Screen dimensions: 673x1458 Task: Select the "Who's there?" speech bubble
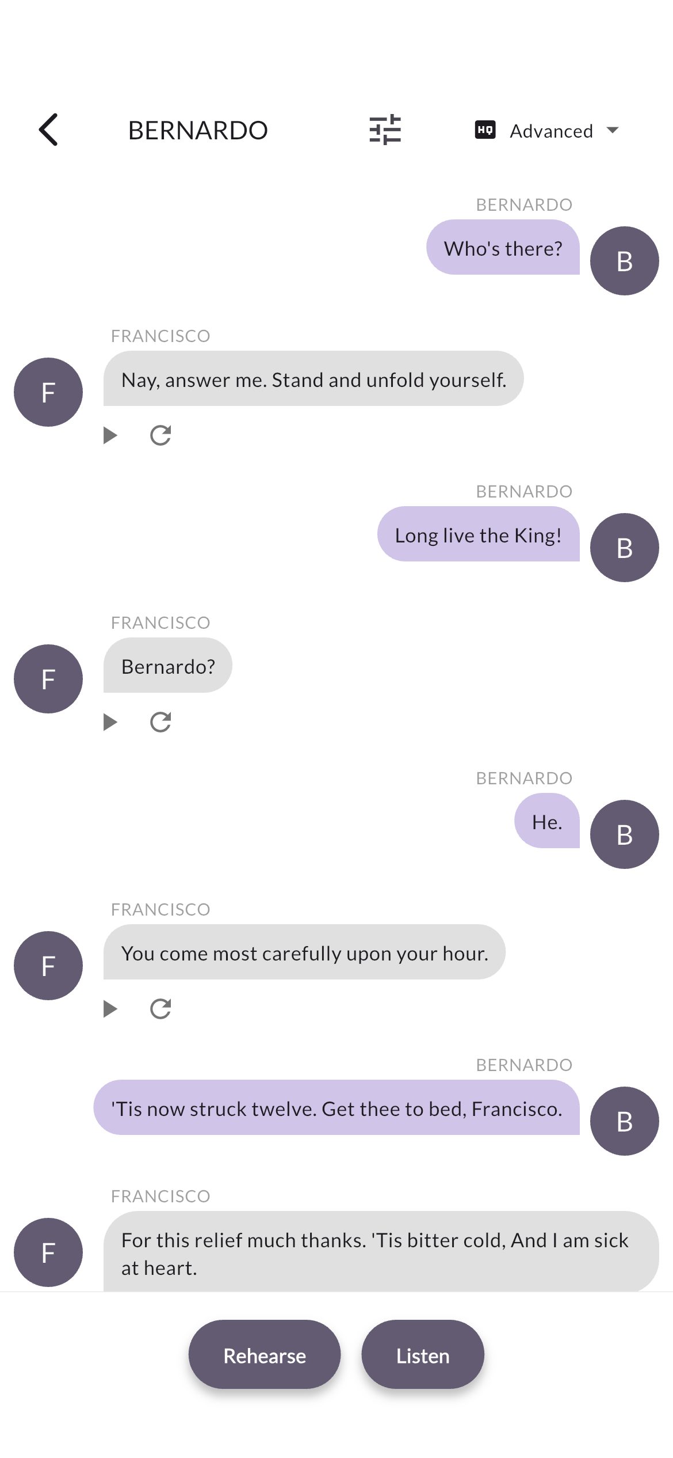503,248
